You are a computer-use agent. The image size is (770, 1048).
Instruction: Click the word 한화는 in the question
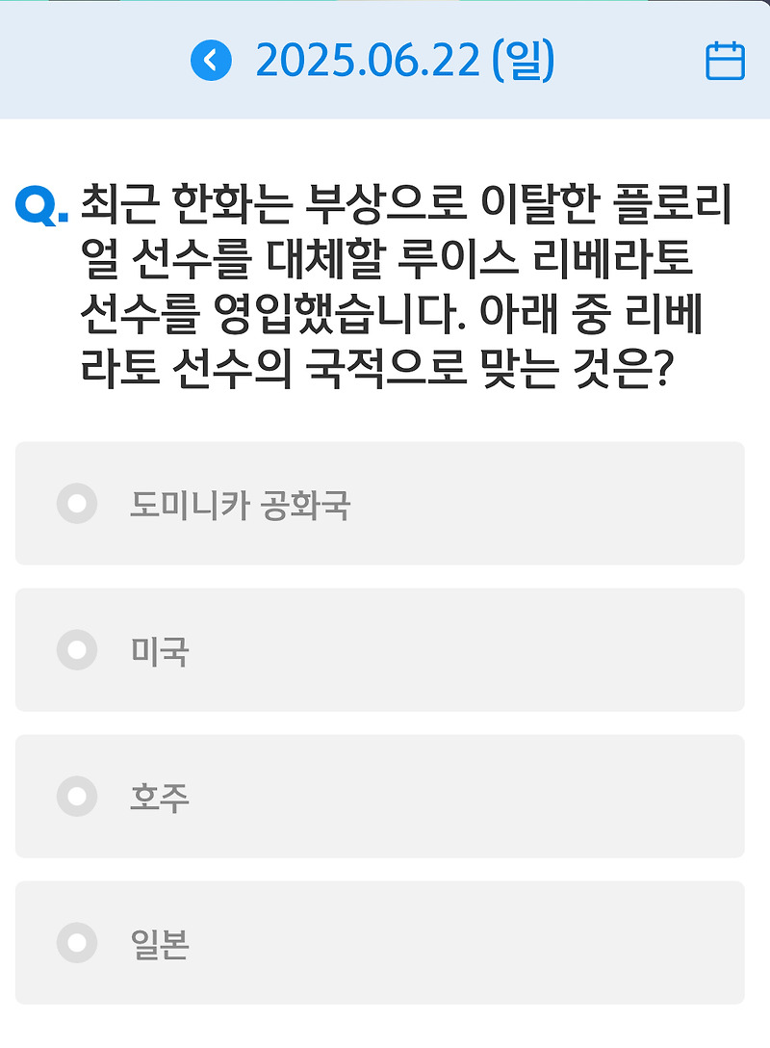pos(232,204)
